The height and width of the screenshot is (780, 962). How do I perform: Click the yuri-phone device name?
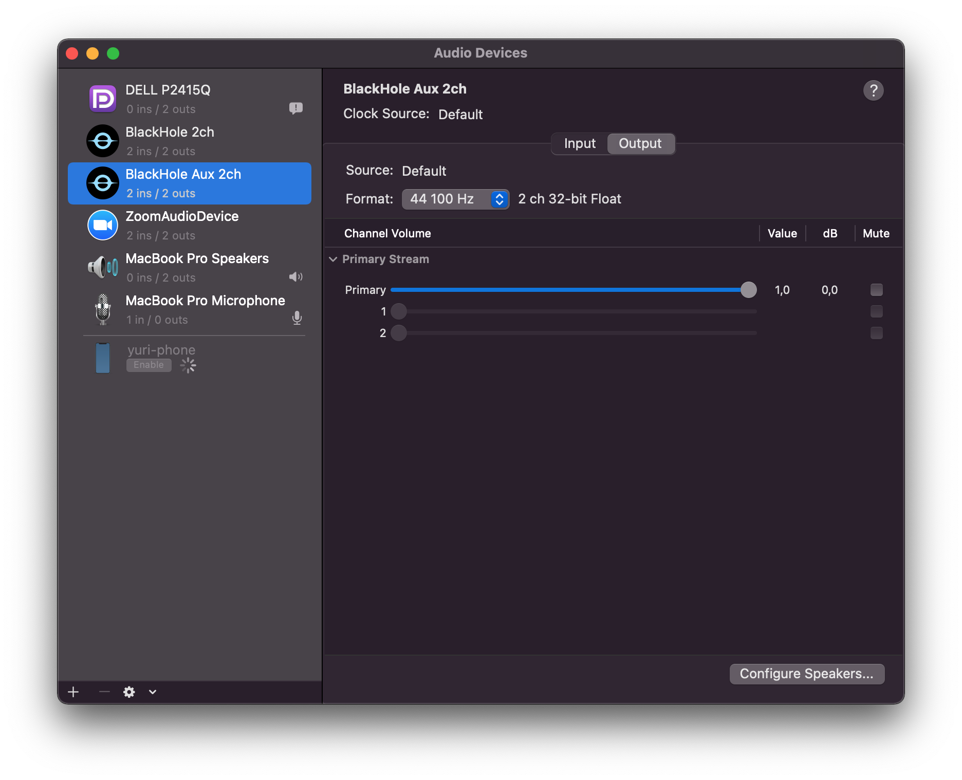(x=161, y=350)
